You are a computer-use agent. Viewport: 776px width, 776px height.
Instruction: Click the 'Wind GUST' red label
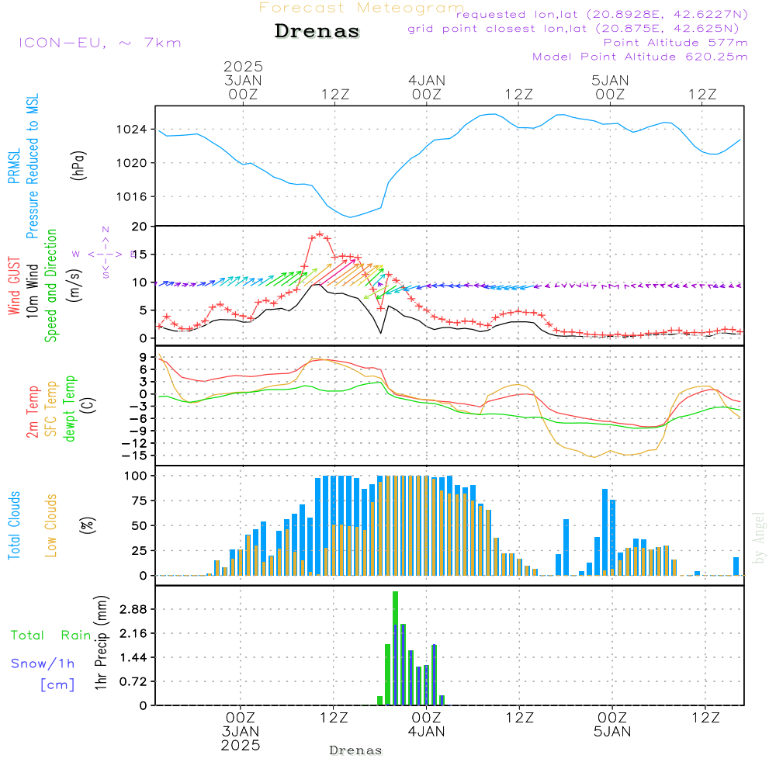pyautogui.click(x=14, y=286)
